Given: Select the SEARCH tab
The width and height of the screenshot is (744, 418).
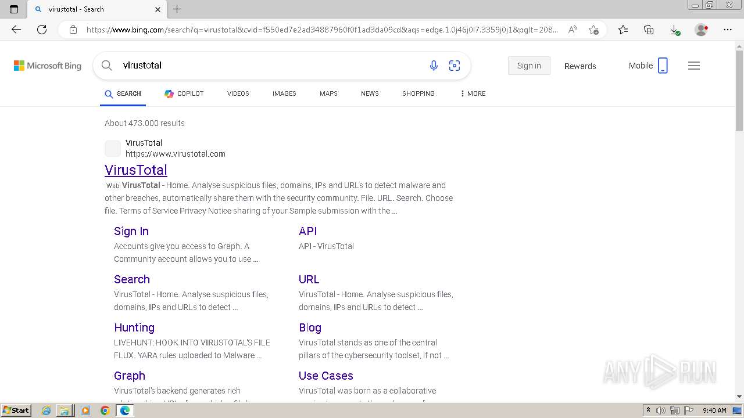Looking at the screenshot, I should [123, 93].
